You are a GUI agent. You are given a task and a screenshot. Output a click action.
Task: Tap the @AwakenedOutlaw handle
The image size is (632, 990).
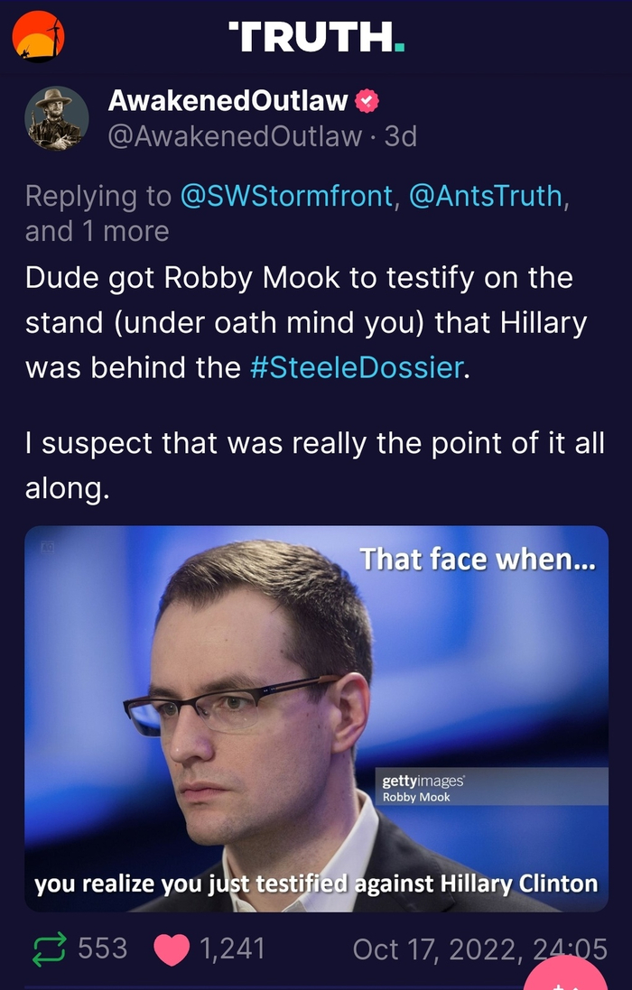236,136
